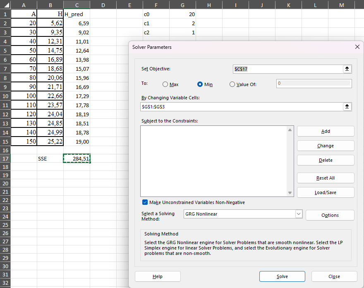This screenshot has height=288, width=364.
Task: Toggle Make Unconstrained Variables Non-Negative checkbox
Action: point(145,202)
